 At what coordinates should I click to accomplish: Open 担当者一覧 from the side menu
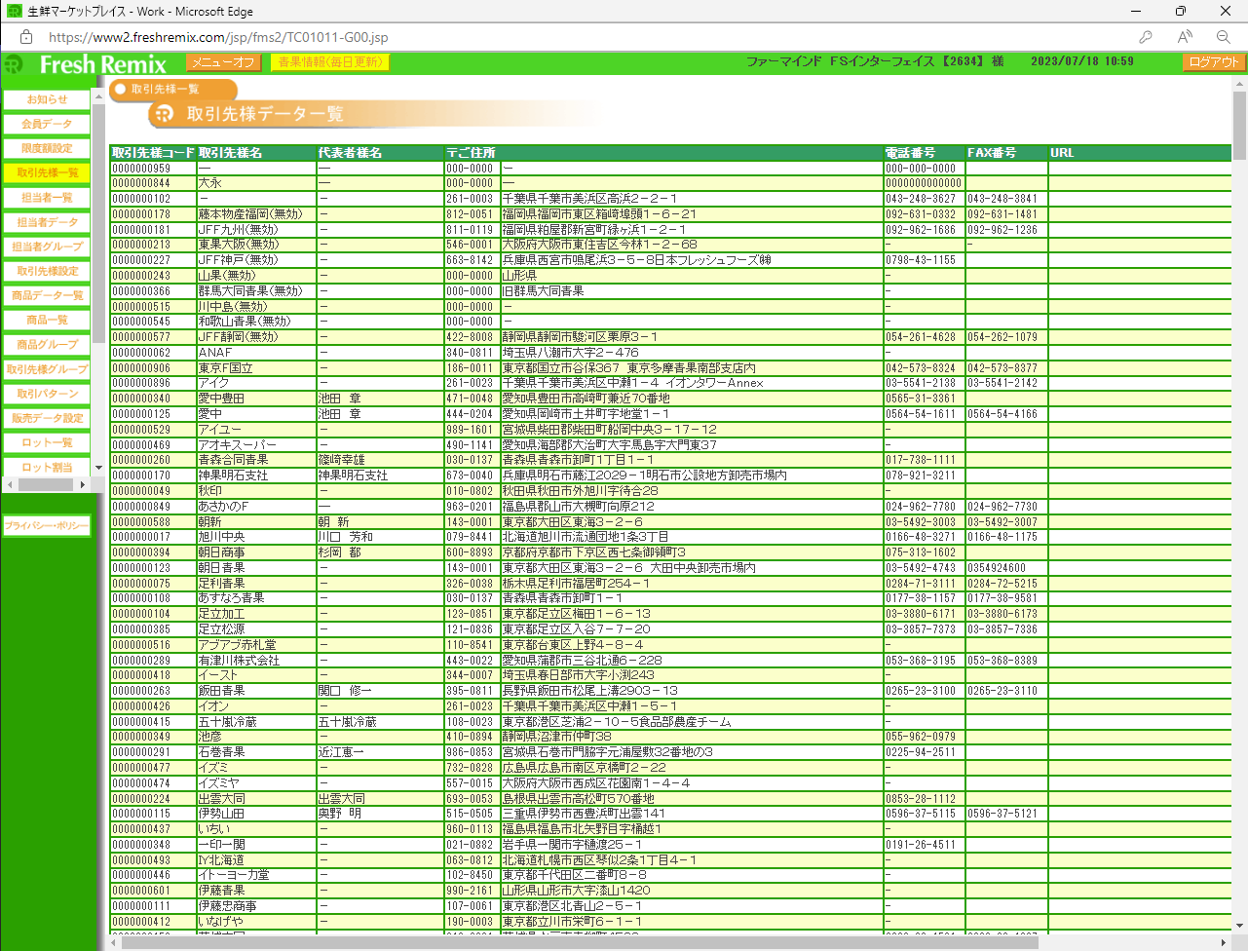coord(47,198)
